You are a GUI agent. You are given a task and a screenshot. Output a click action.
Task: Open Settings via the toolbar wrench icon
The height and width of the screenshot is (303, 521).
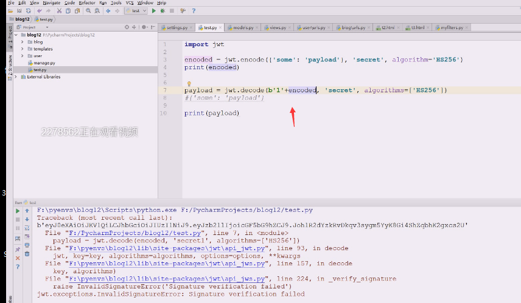point(183,11)
